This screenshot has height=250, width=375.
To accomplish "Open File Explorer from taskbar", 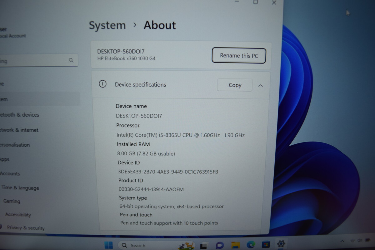I will point(235,245).
